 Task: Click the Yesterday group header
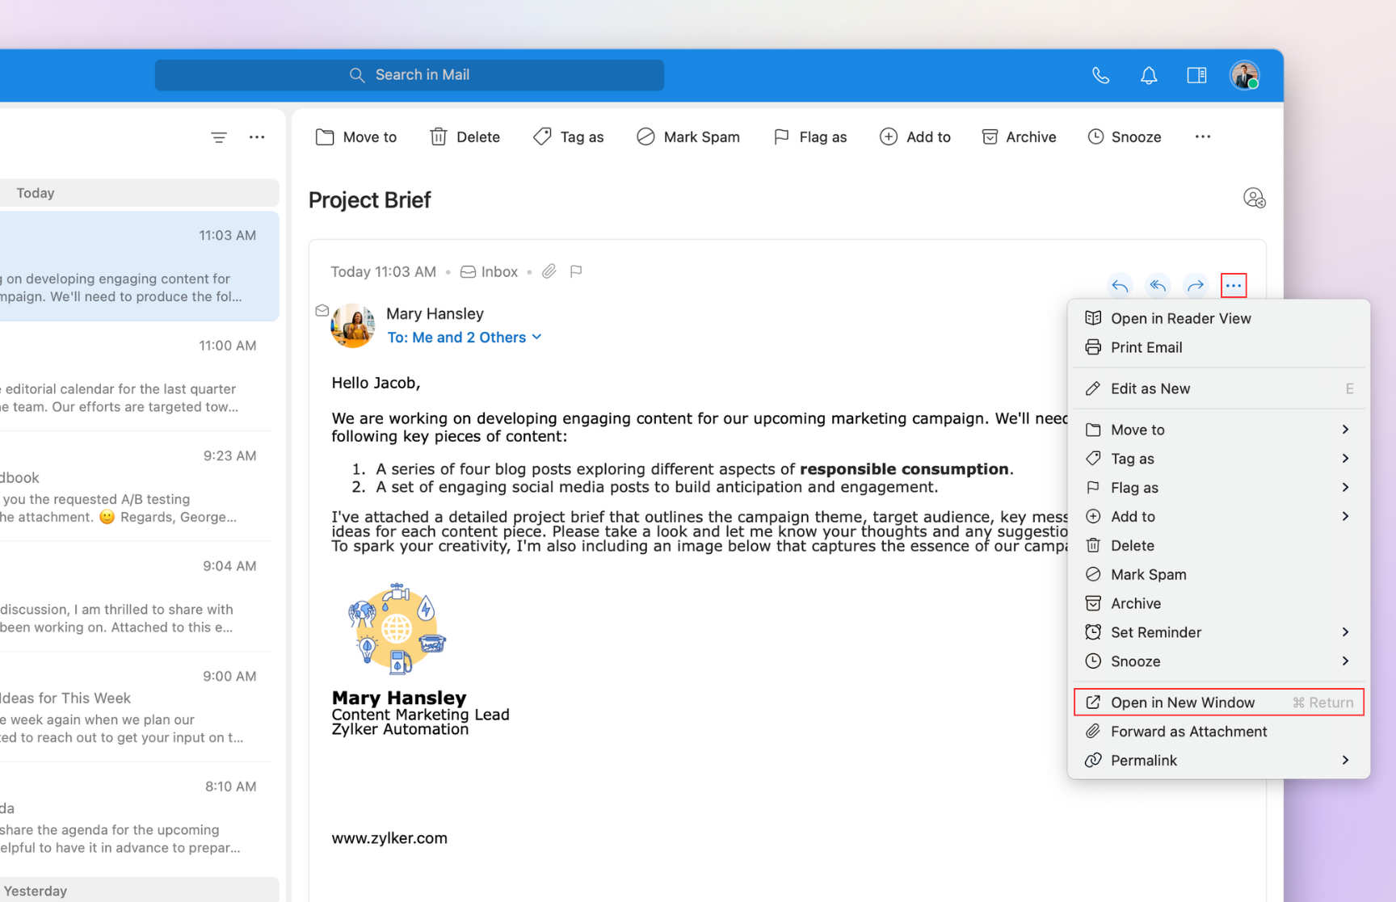[139, 890]
